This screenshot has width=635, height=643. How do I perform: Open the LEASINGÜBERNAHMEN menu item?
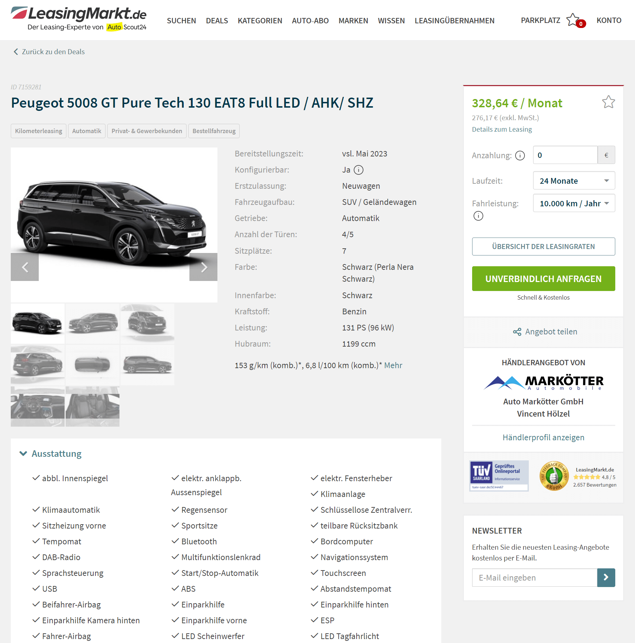(454, 21)
